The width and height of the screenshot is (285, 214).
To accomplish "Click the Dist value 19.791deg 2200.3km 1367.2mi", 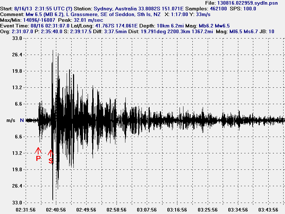I will pyautogui.click(x=177, y=31).
